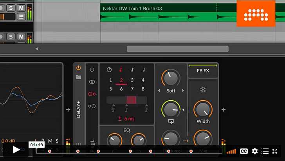Select the red ping-pong delay mode icon
This screenshot has height=161, width=285.
92,94
